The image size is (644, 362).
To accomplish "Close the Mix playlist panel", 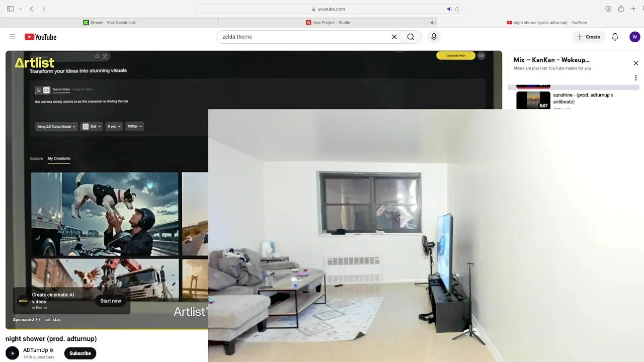I will coord(635,63).
